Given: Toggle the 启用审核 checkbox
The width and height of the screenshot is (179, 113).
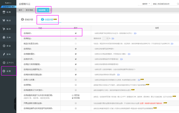Looking at the screenshot, I should tap(75, 33).
